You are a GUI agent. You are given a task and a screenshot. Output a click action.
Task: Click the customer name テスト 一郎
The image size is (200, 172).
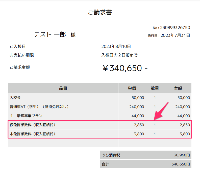point(50,35)
